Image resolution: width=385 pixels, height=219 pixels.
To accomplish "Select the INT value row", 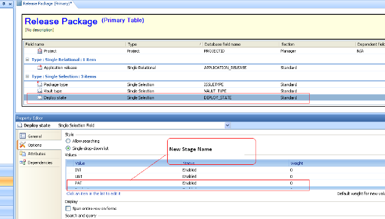I will click(225, 170).
